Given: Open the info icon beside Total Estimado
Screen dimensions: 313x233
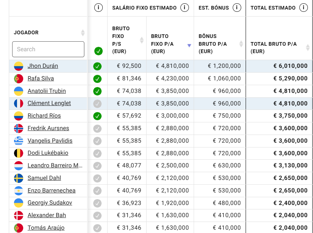Looking at the screenshot, I should (303, 8).
